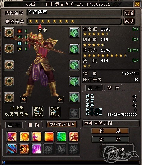
Task: Select the green dragon skill icon
Action: 61,136
